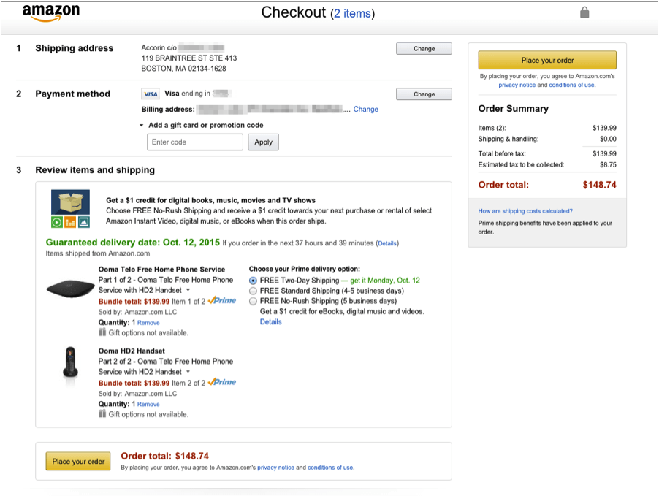Click Change button for shipping address
659x496 pixels.
tap(424, 49)
